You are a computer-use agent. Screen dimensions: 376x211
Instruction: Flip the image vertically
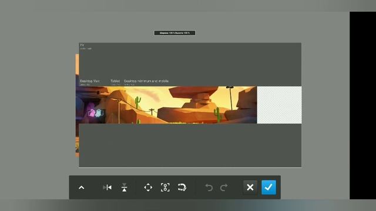click(124, 188)
